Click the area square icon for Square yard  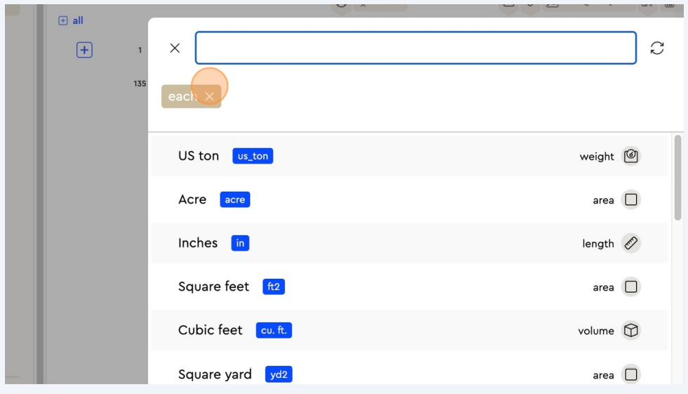pyautogui.click(x=630, y=374)
